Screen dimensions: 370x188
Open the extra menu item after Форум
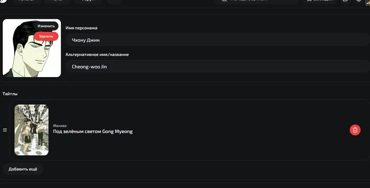click(x=115, y=1)
